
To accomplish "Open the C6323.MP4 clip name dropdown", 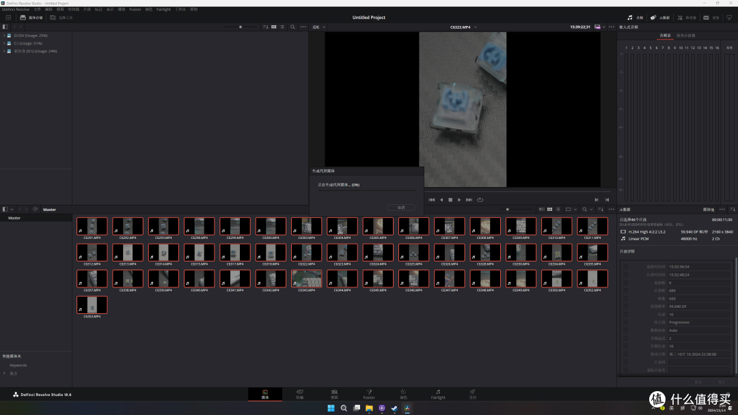I will pos(476,27).
